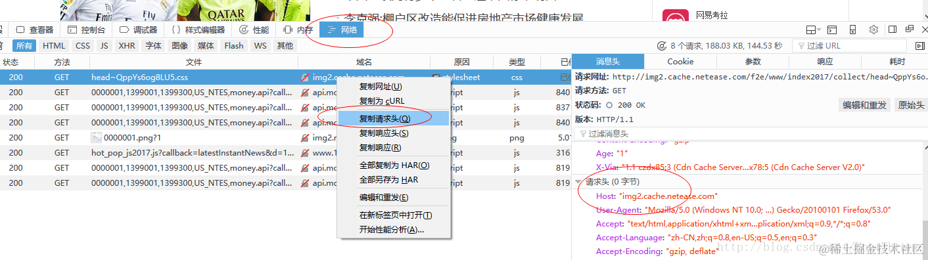Enable responsive design mode icon
Viewport: 928px width, 260px height.
click(x=852, y=30)
